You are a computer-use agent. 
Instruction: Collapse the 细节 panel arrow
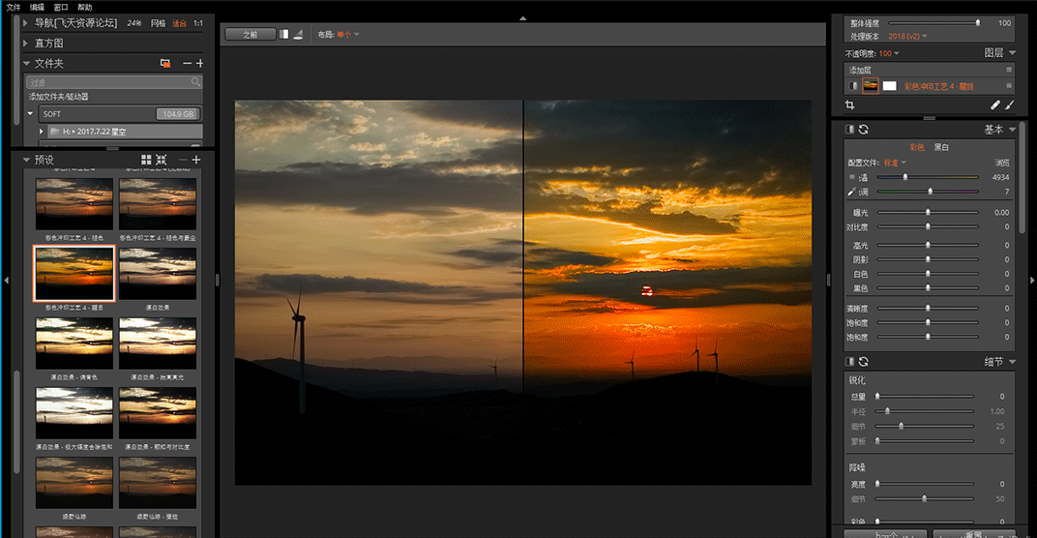click(x=1013, y=361)
